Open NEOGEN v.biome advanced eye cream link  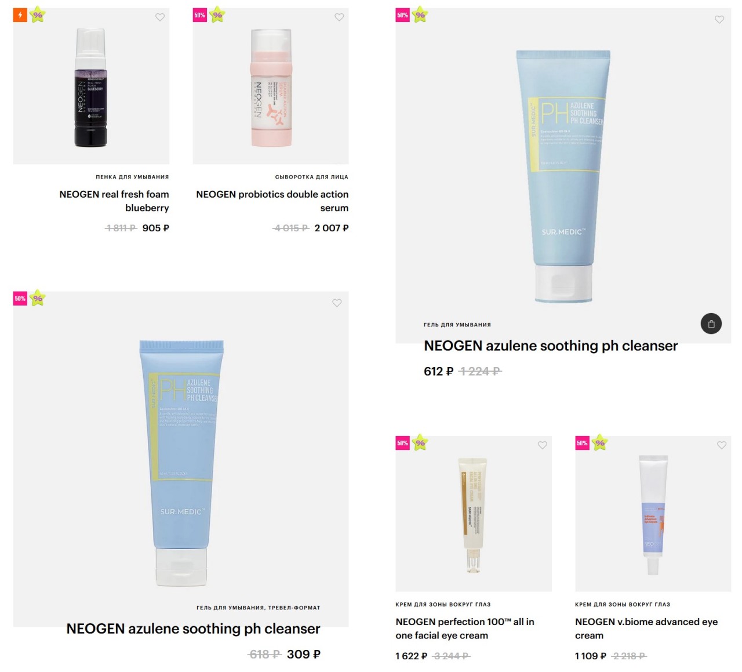(x=646, y=629)
